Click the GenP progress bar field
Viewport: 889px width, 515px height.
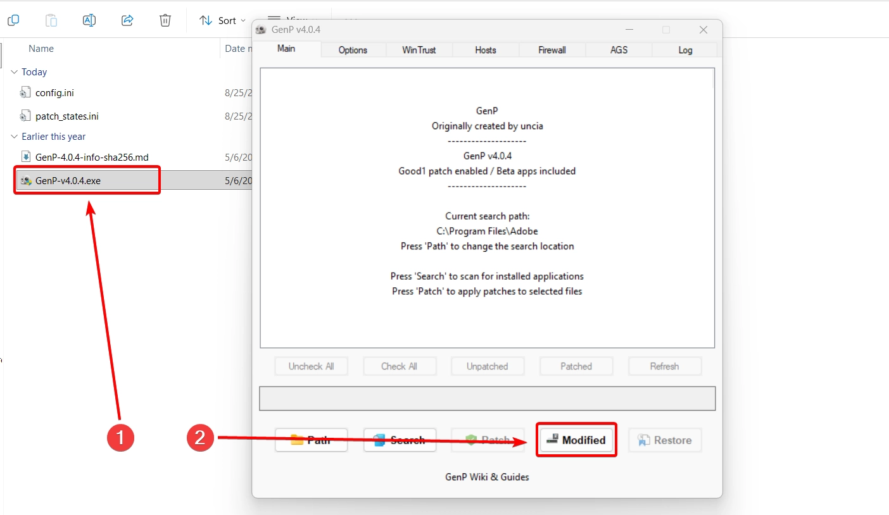tap(488, 399)
